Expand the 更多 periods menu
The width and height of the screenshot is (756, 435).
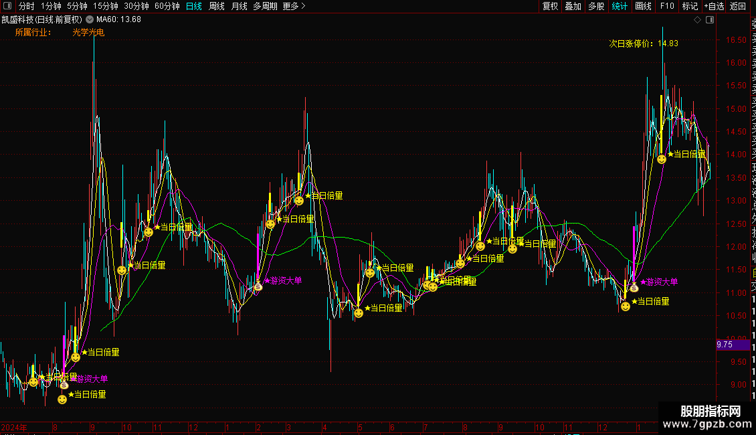[294, 6]
